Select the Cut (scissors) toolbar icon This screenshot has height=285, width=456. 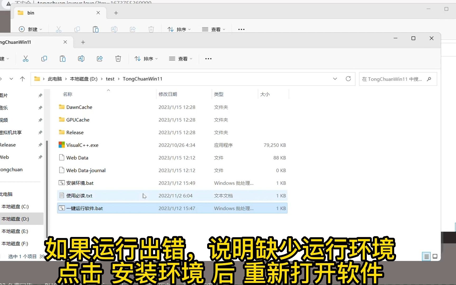click(x=26, y=59)
